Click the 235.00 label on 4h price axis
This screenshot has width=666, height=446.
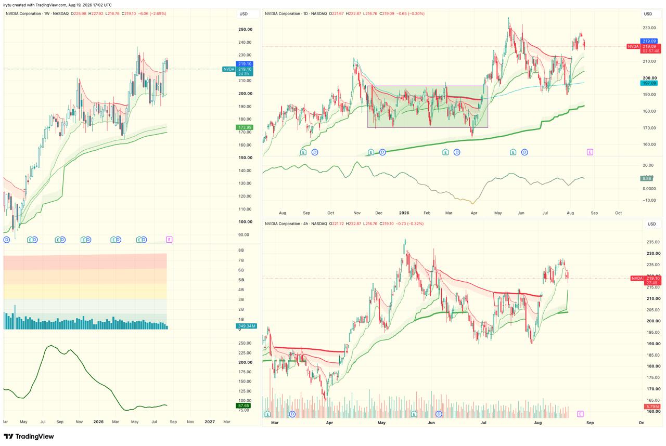653,242
